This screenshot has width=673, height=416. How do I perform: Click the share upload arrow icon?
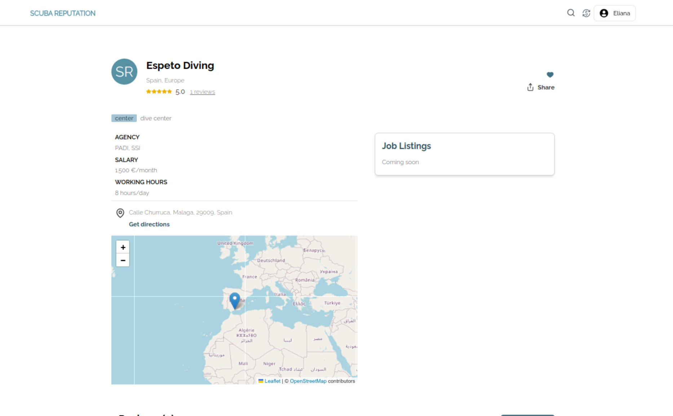[530, 87]
